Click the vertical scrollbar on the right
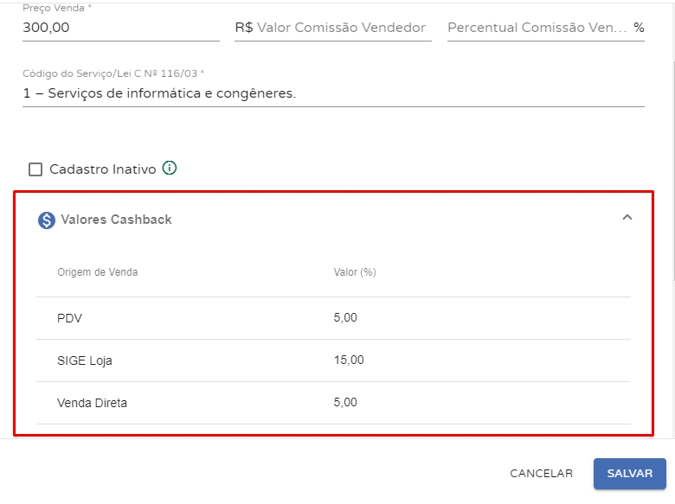 coord(672,173)
